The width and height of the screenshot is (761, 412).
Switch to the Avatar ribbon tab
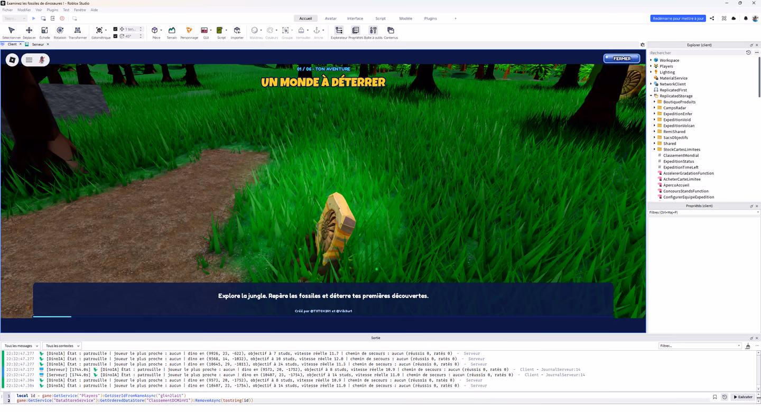[x=331, y=18]
